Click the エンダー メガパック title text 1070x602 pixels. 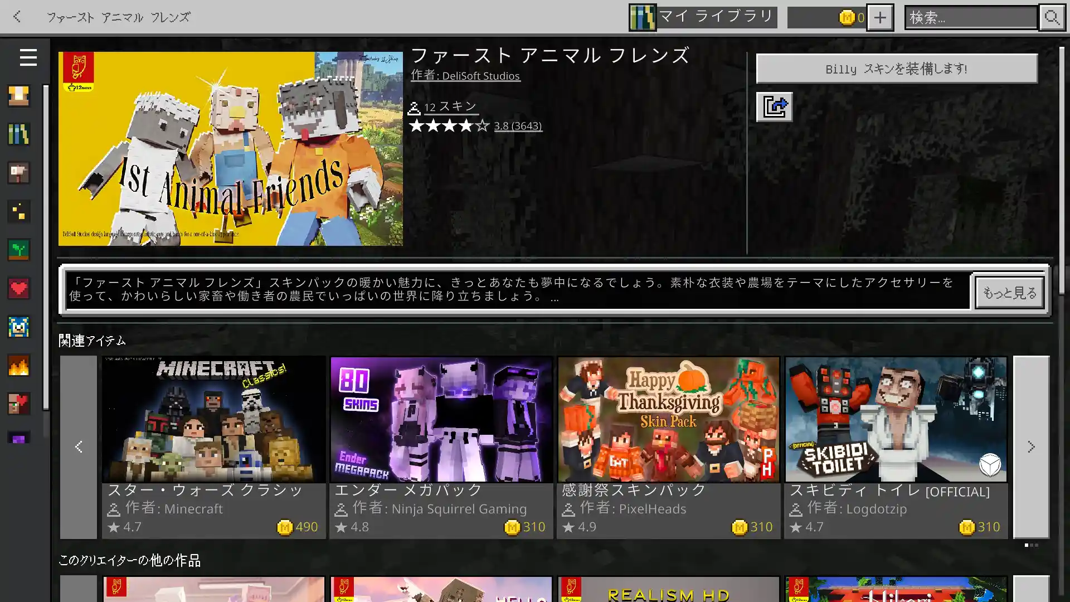tap(407, 490)
